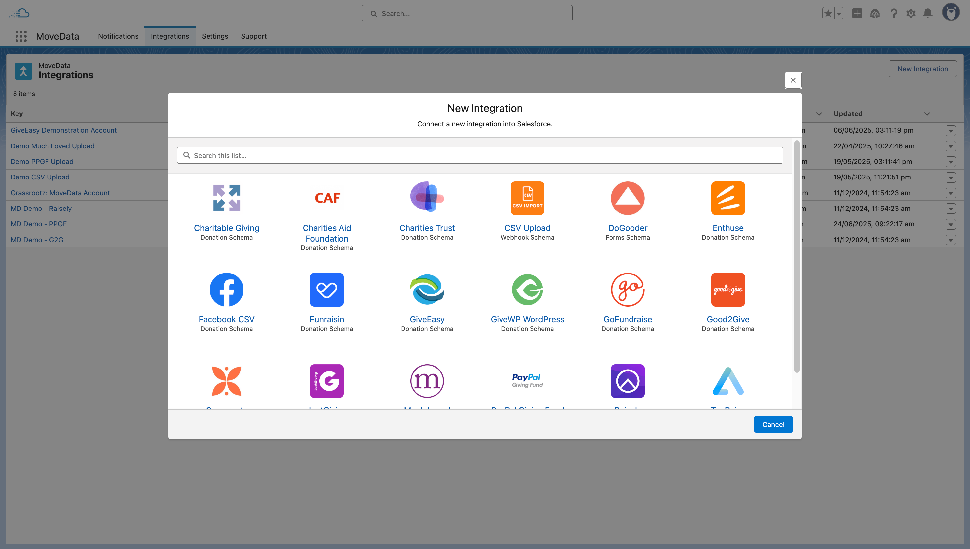Open the Updated column sort chevron
Viewport: 970px width, 549px height.
927,114
